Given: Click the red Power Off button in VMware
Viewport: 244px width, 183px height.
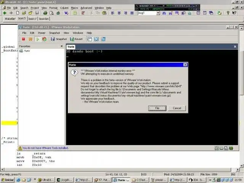Looking at the screenshot, I should 24,39.
